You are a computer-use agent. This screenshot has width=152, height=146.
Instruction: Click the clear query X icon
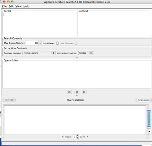click(x=69, y=92)
